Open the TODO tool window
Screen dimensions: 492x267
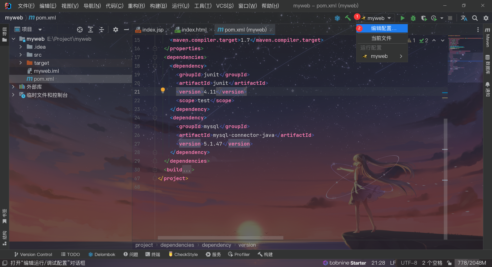coord(70,254)
